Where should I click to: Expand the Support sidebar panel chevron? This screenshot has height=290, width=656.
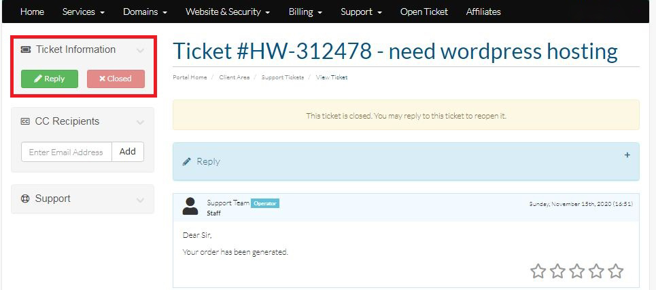click(x=140, y=199)
